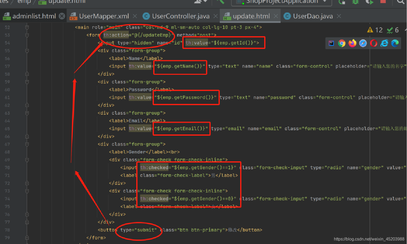Collapse the Email form-group fold on line 63
The image size is (407, 244).
27,113
